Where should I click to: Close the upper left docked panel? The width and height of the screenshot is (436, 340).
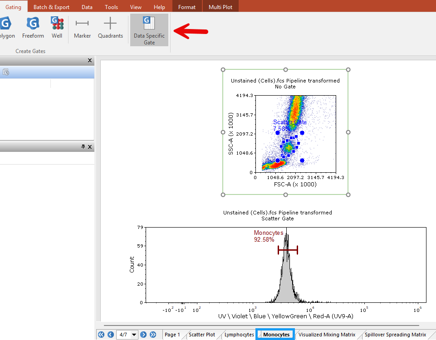coord(89,61)
